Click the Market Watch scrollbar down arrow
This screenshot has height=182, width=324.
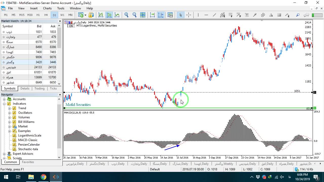coord(59,84)
